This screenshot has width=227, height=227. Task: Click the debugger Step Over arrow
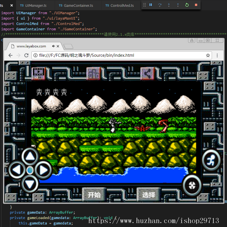click(x=160, y=5)
